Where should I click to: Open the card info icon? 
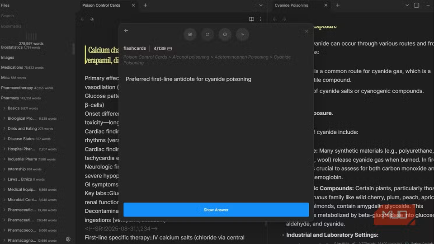pos(225,34)
